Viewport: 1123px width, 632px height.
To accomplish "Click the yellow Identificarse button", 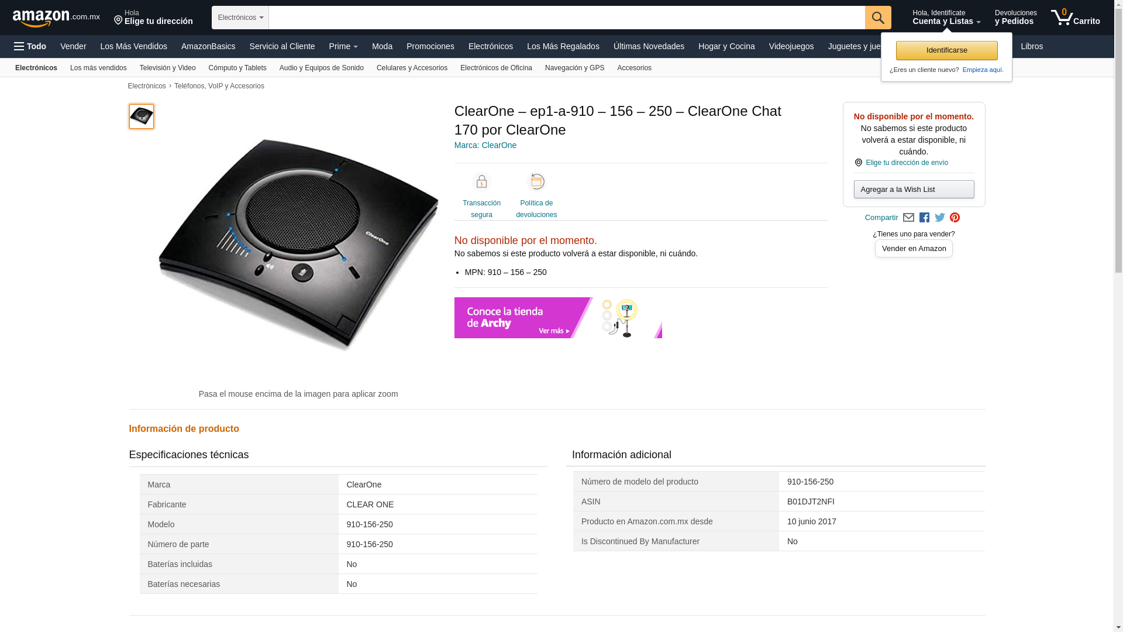I will pyautogui.click(x=946, y=50).
